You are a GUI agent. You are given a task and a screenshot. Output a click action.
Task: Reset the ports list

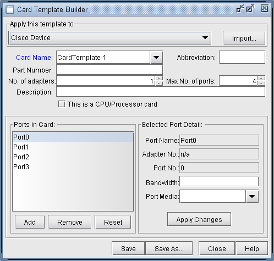pos(113,222)
